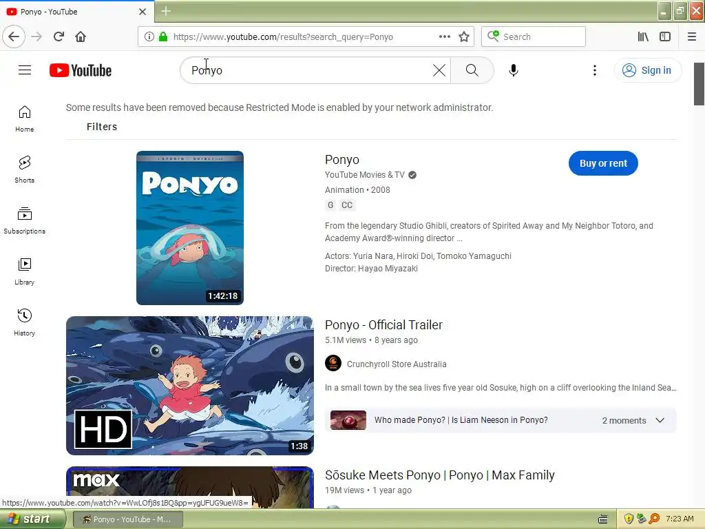Open YouTube settings three-dot menu
The height and width of the screenshot is (529, 705).
coord(595,70)
